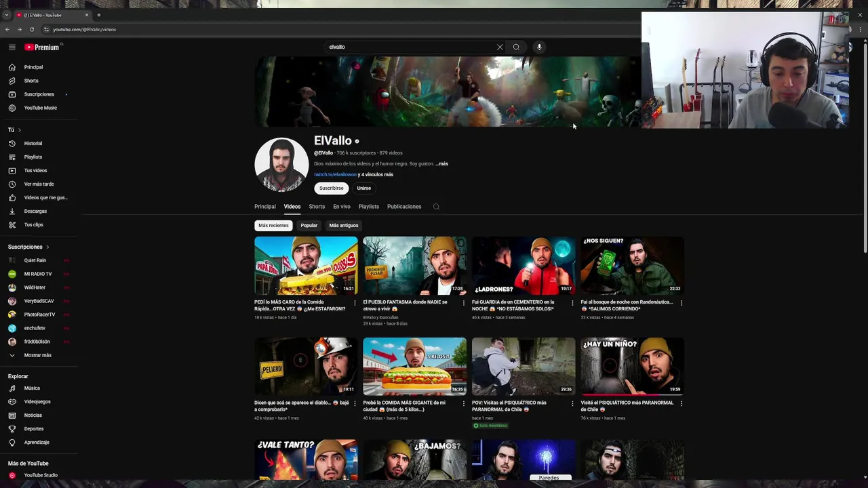Open options for Fui GUARDIA video
The height and width of the screenshot is (488, 868).
[572, 303]
